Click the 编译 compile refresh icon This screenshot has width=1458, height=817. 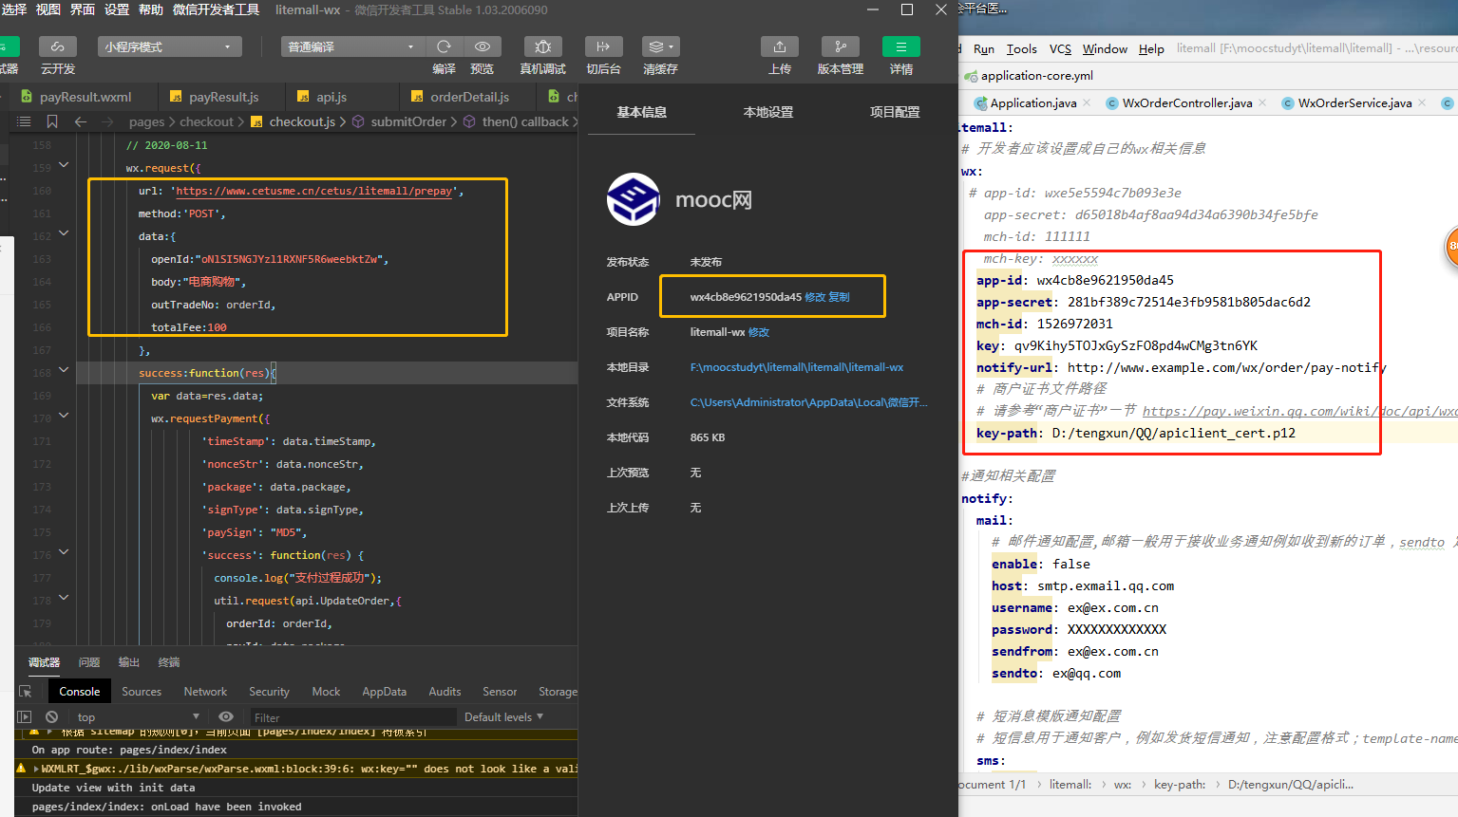point(444,46)
